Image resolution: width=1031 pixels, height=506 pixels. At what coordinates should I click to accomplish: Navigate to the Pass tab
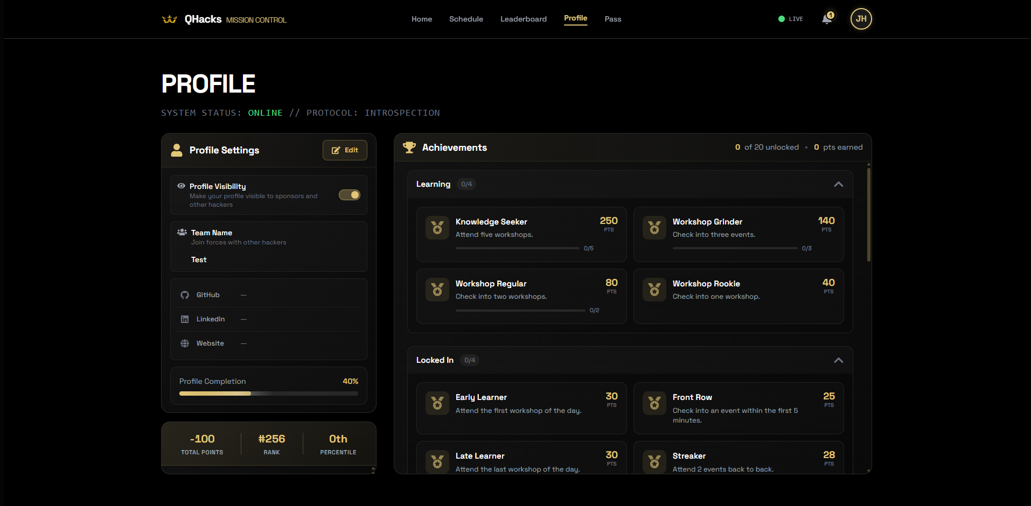point(612,19)
